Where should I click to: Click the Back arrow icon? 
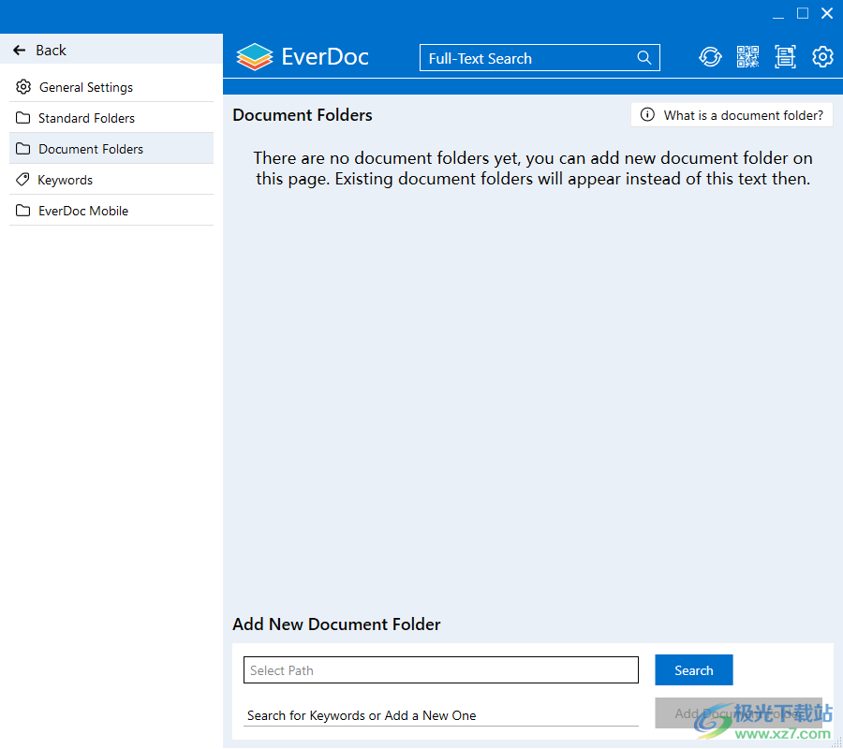(x=20, y=51)
